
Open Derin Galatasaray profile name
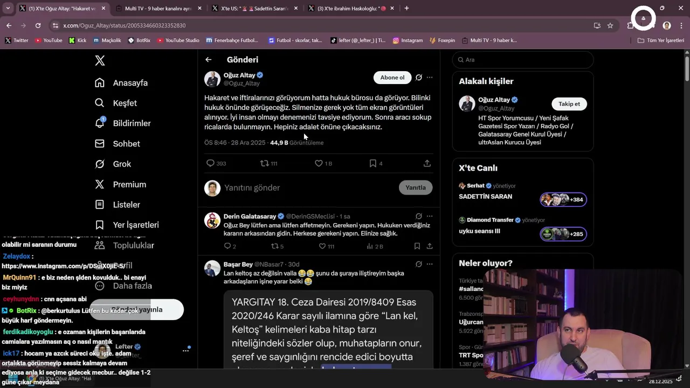coord(250,216)
